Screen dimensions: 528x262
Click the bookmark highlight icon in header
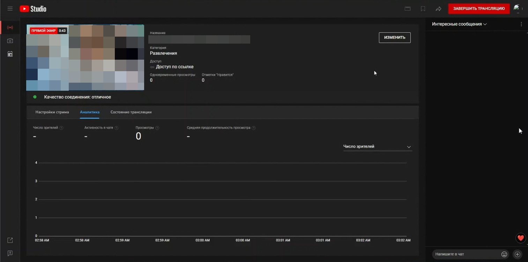coord(423,9)
